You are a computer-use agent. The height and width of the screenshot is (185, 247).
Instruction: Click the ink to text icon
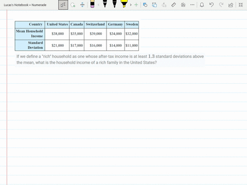(x=164, y=5)
